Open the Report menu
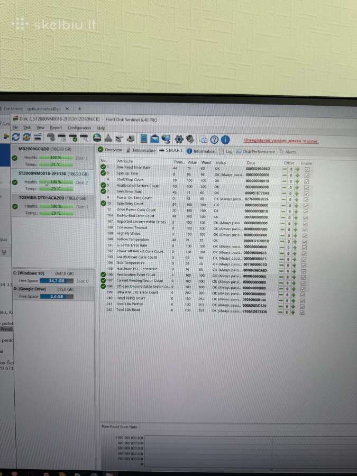This screenshot has width=357, height=476. click(x=56, y=128)
